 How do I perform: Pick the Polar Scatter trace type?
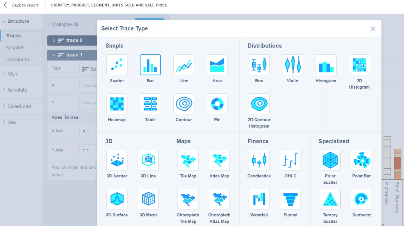pyautogui.click(x=330, y=160)
